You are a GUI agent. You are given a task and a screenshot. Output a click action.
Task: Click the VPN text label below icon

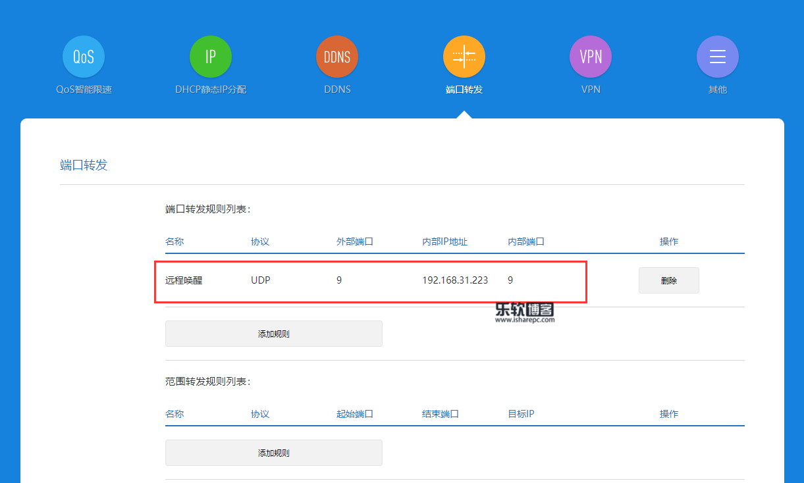[x=591, y=89]
